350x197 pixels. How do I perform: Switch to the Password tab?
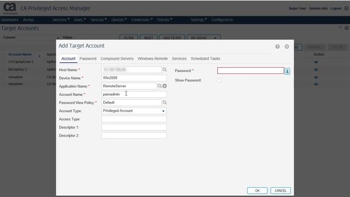(x=88, y=59)
